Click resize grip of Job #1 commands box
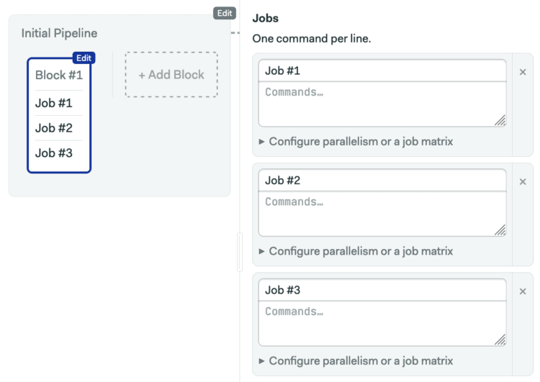The image size is (540, 382). [x=500, y=121]
